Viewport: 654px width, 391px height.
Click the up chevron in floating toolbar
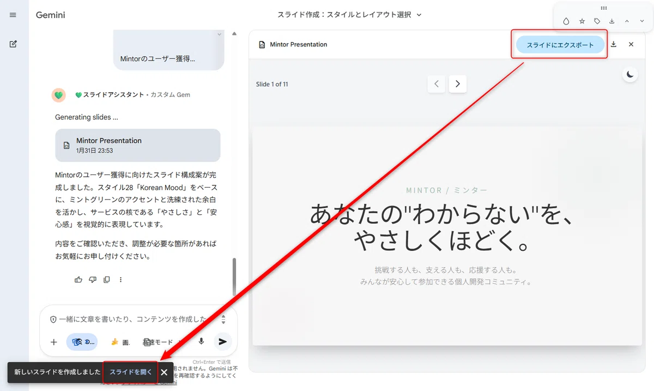pos(627,21)
